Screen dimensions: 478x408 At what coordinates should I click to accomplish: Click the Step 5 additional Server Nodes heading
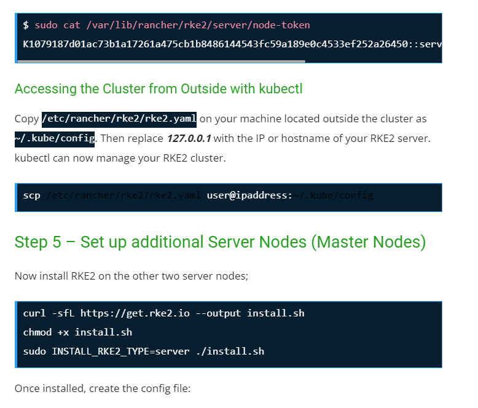(x=220, y=242)
